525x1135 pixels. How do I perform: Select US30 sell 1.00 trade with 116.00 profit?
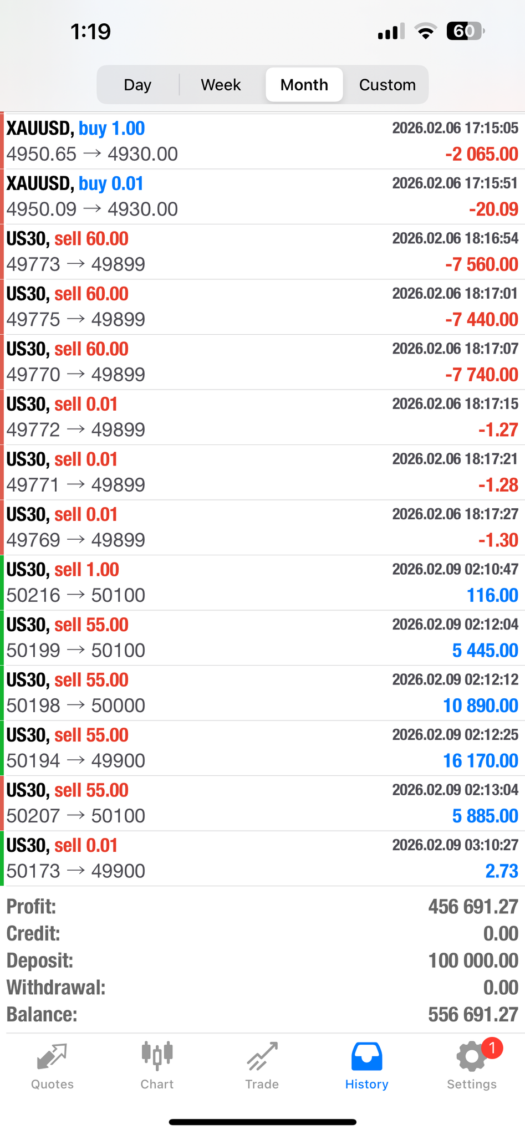(262, 582)
